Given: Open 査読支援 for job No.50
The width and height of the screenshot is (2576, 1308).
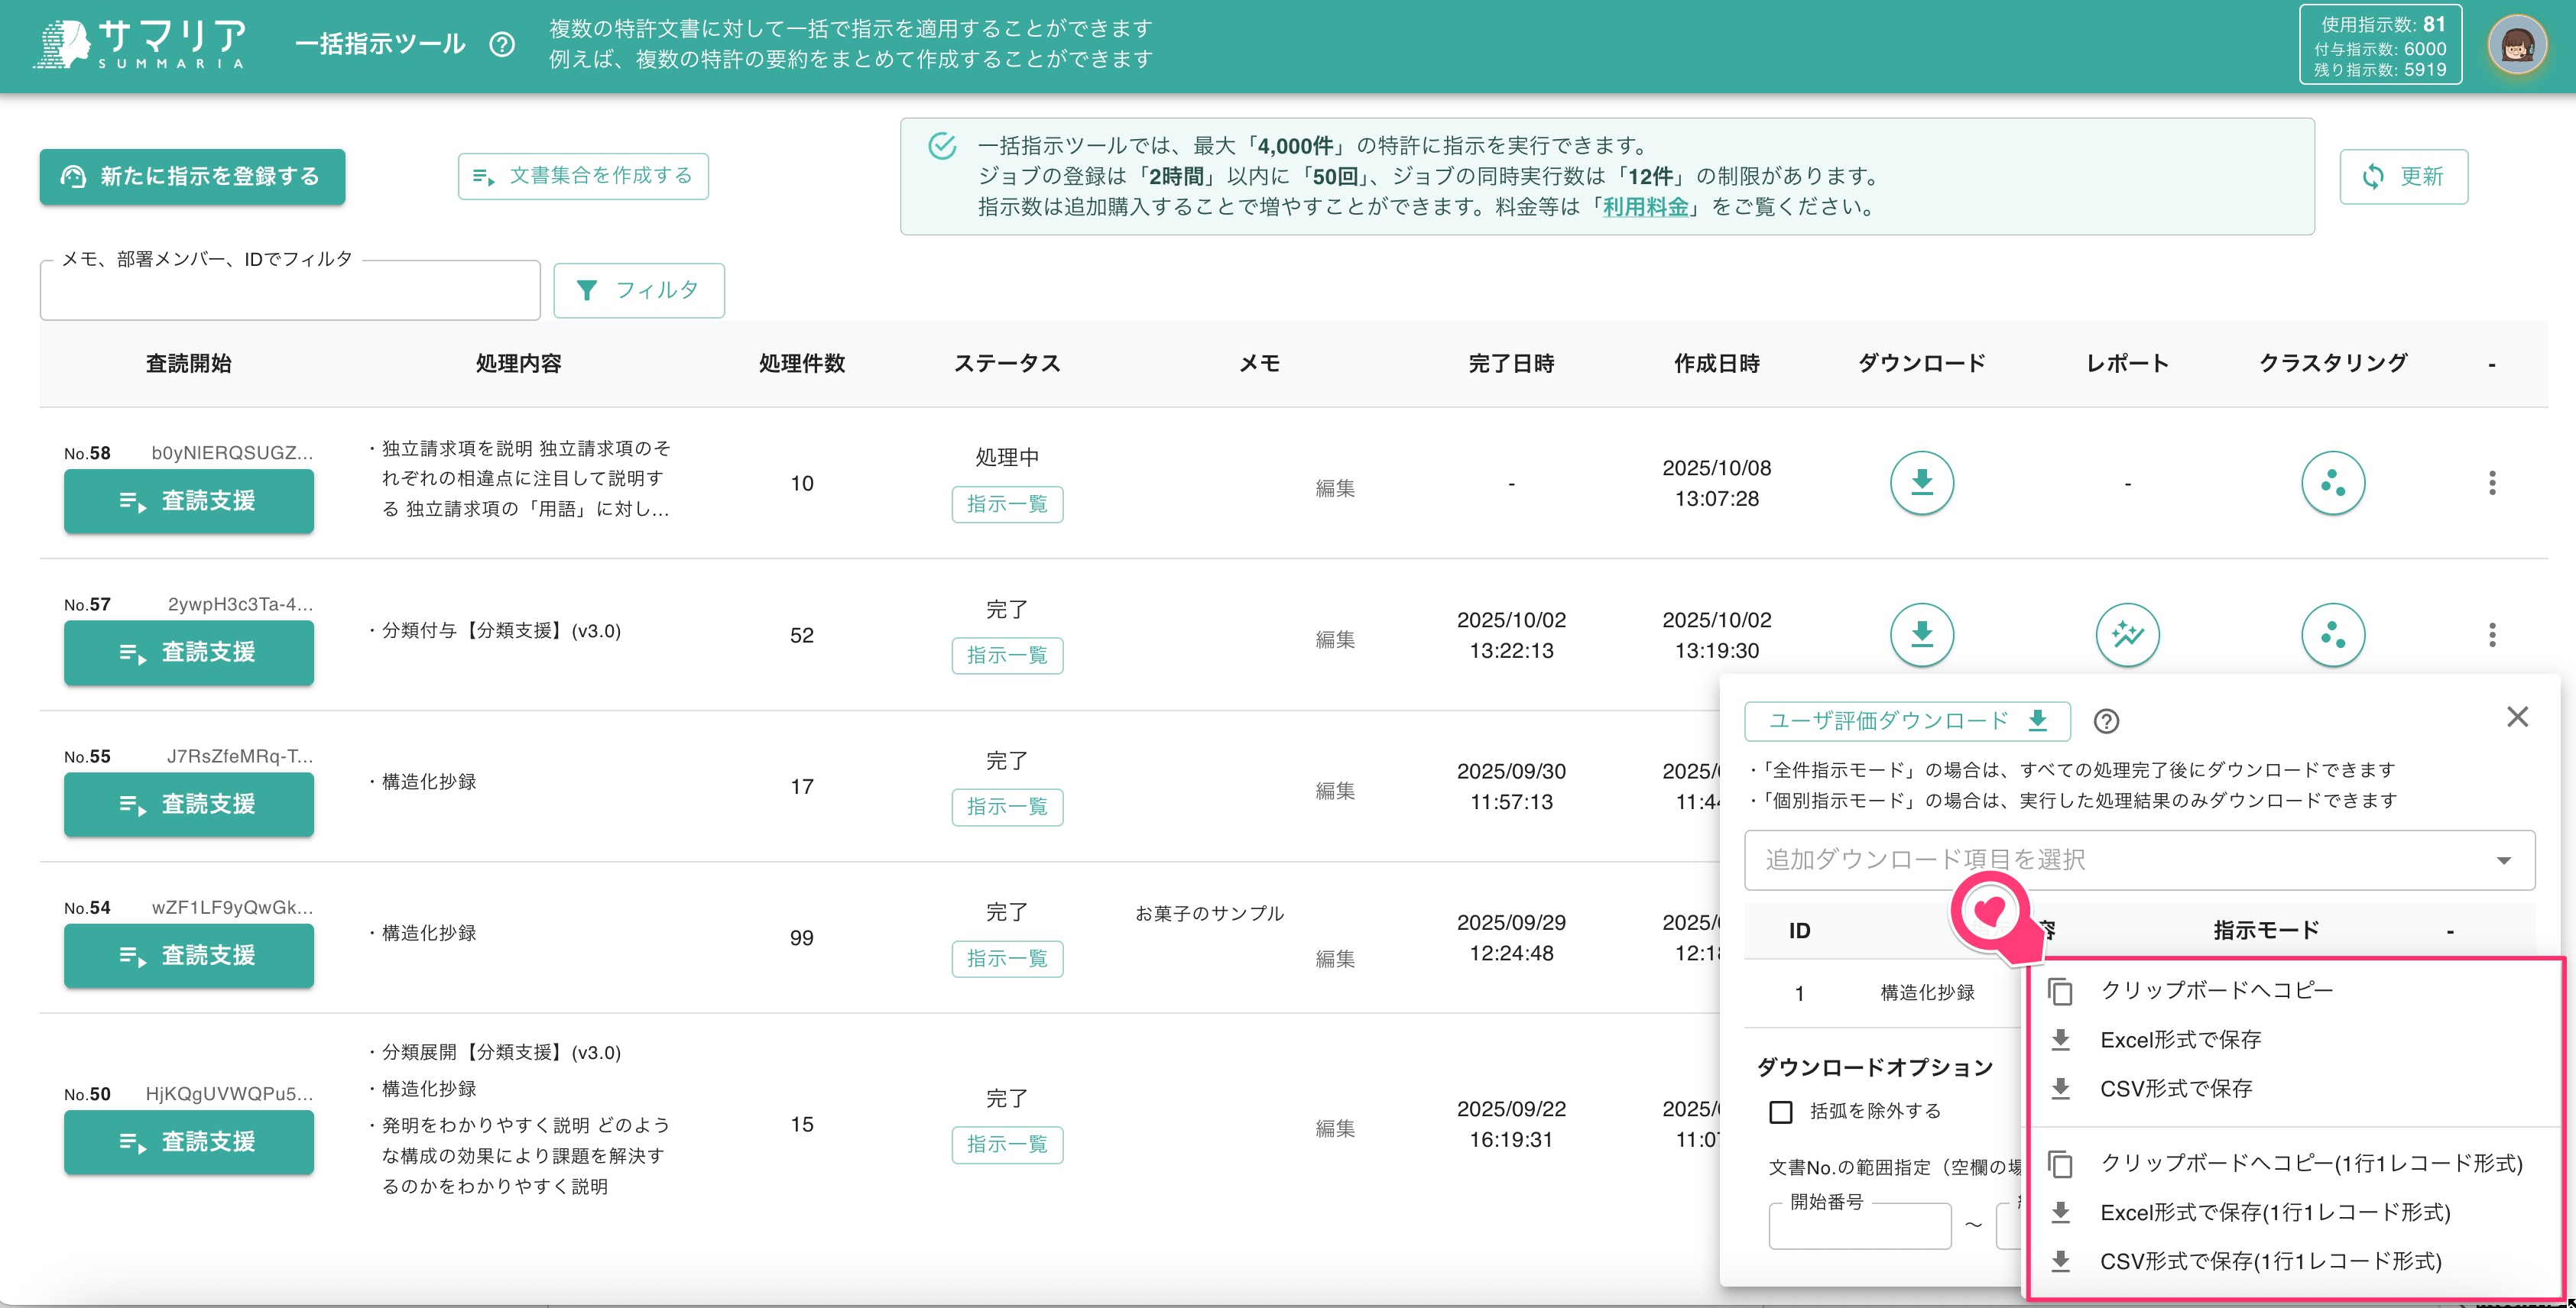Looking at the screenshot, I should point(189,1141).
